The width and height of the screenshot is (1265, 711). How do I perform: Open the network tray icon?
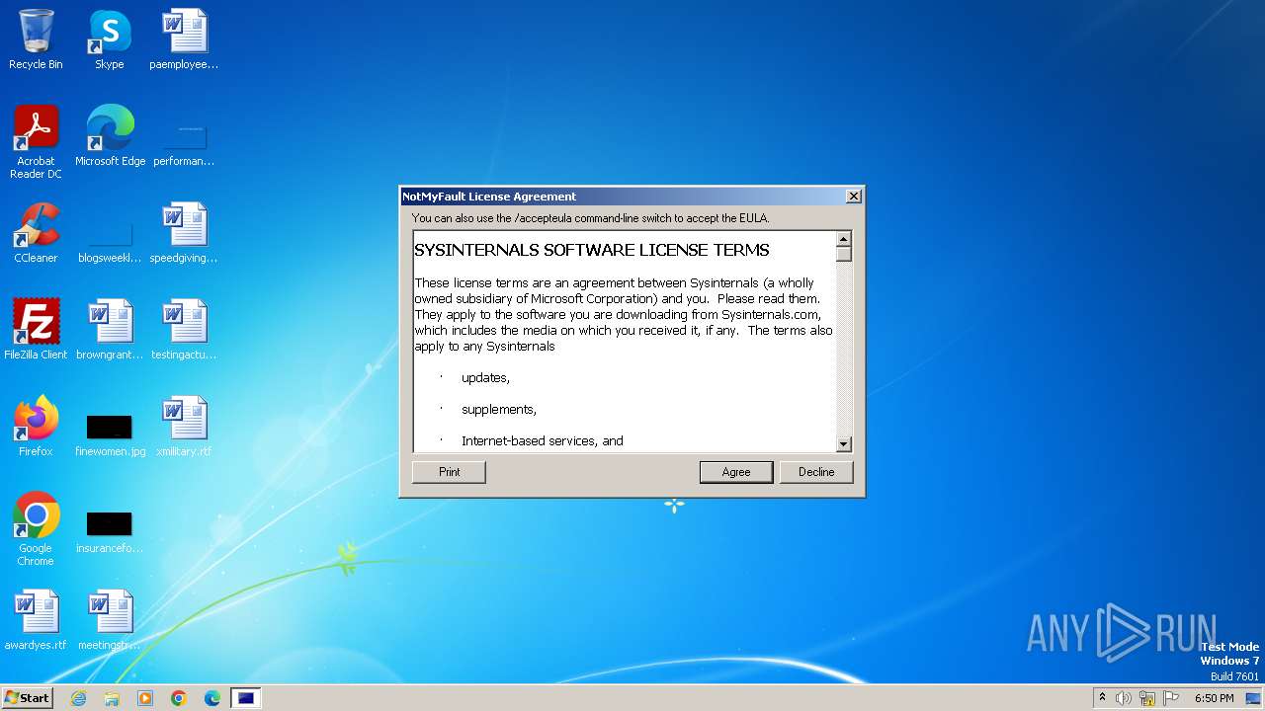1147,698
